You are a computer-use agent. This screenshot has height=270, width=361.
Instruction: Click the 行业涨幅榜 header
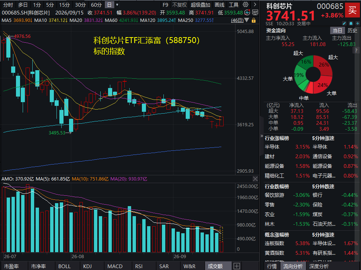[x=277, y=138]
